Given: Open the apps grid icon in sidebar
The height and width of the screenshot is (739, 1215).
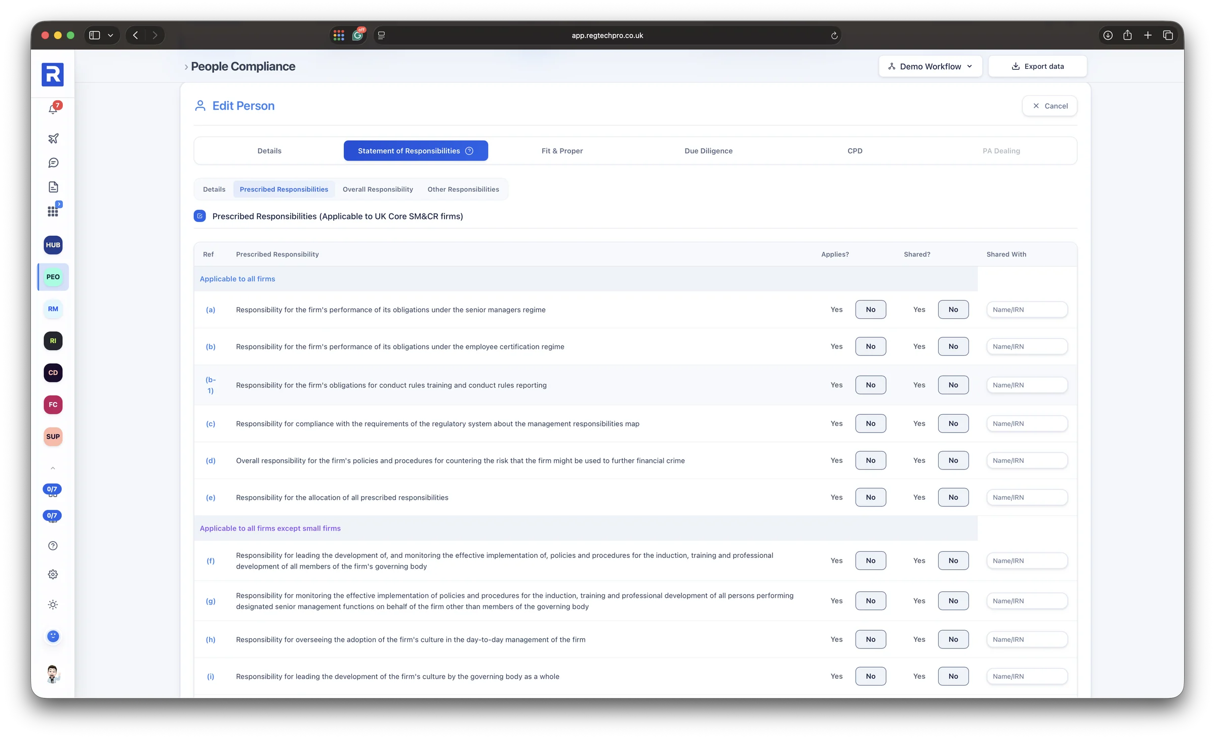Looking at the screenshot, I should pos(53,211).
